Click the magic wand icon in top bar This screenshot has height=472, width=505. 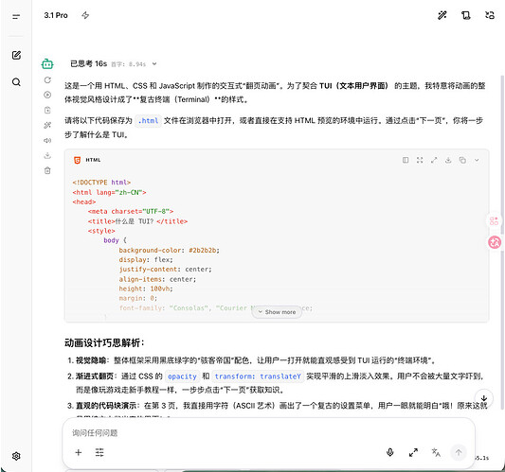(442, 15)
